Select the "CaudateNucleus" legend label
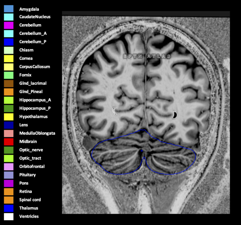The width and height of the screenshot is (241, 225). pos(35,16)
